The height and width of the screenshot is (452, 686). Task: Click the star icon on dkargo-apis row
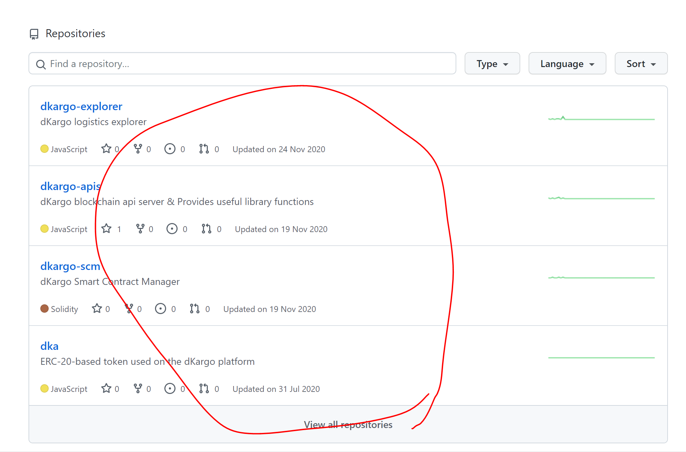pyautogui.click(x=106, y=229)
